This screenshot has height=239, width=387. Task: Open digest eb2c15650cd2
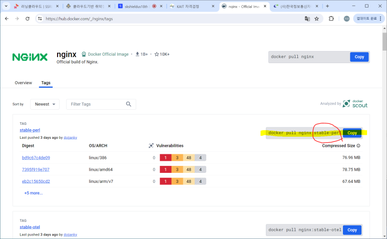[x=36, y=181]
